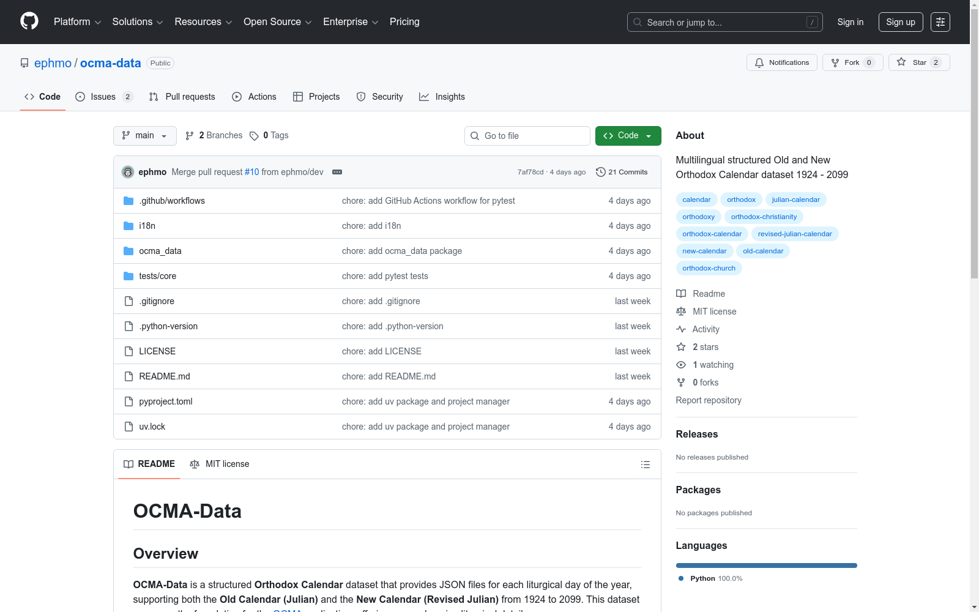Image resolution: width=979 pixels, height=612 pixels.
Task: Open the ocma-data repository name link
Action: tap(111, 63)
